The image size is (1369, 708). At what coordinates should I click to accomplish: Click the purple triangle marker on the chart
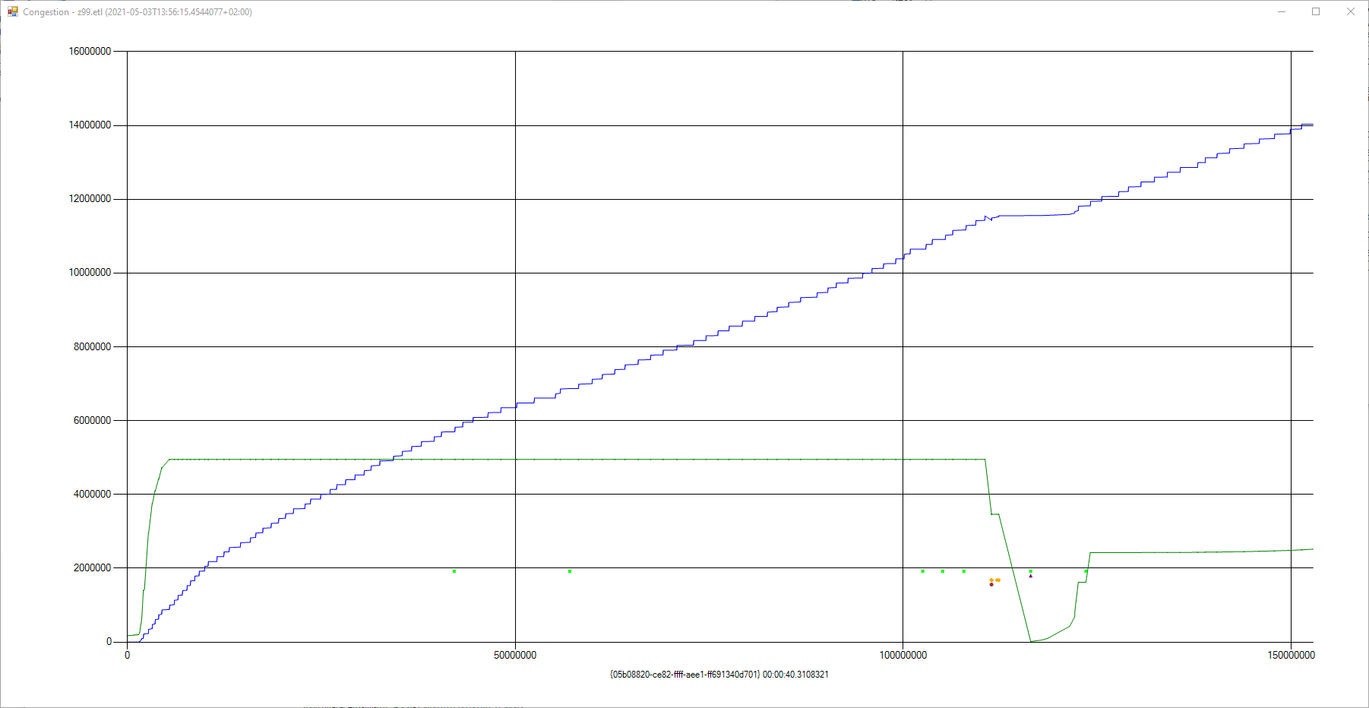[1031, 576]
